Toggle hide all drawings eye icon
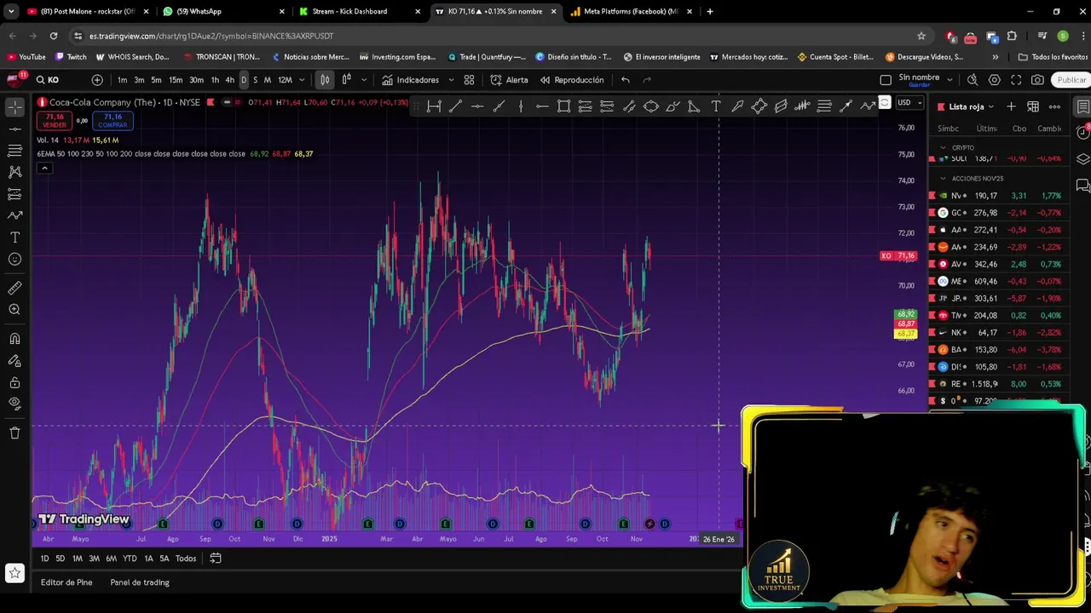Viewport: 1091px width, 613px height. [14, 404]
